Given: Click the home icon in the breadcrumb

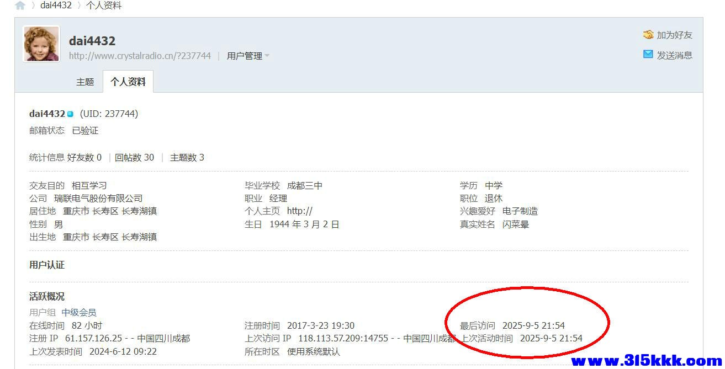Looking at the screenshot, I should (20, 6).
